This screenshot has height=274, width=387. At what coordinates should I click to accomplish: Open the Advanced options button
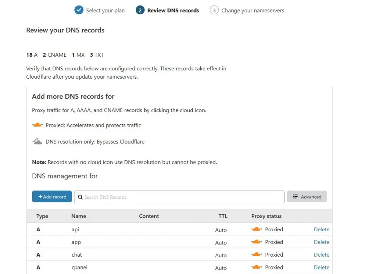click(307, 197)
